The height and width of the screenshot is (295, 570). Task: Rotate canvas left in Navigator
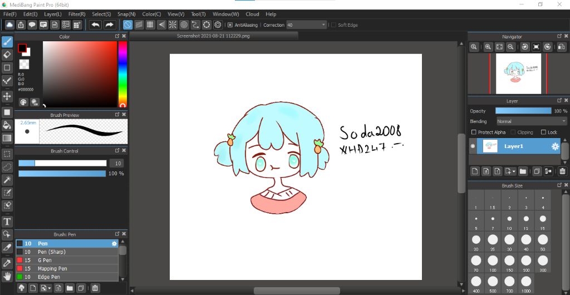click(x=525, y=47)
